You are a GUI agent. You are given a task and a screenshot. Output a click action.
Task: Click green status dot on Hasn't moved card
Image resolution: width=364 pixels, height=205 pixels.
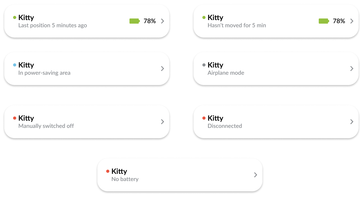204,17
